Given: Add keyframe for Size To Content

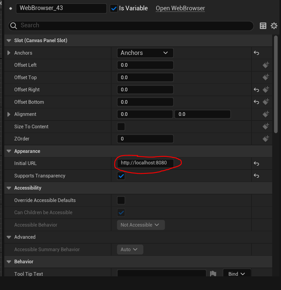Looking at the screenshot, I should [266, 126].
